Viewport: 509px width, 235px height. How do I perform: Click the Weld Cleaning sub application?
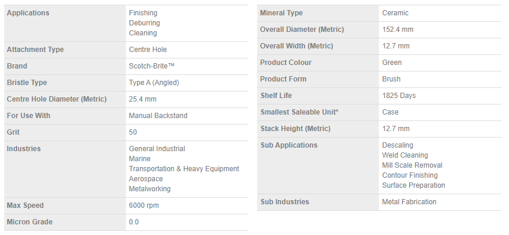point(405,155)
